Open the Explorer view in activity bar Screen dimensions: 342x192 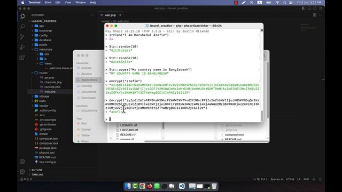pos(22,17)
